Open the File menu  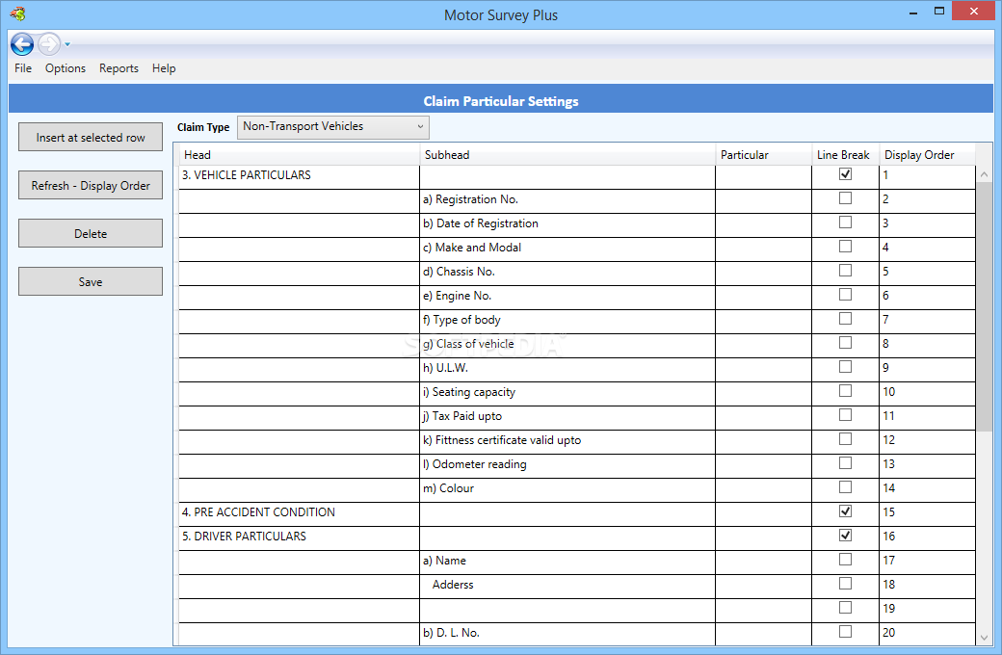23,68
